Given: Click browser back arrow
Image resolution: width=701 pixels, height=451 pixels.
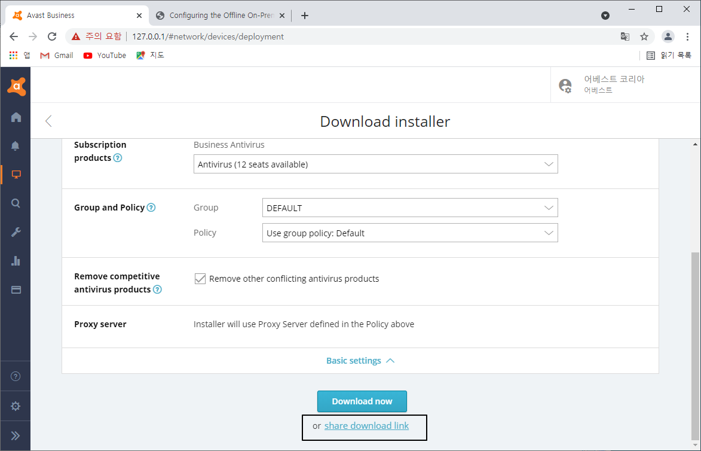Looking at the screenshot, I should (x=14, y=36).
